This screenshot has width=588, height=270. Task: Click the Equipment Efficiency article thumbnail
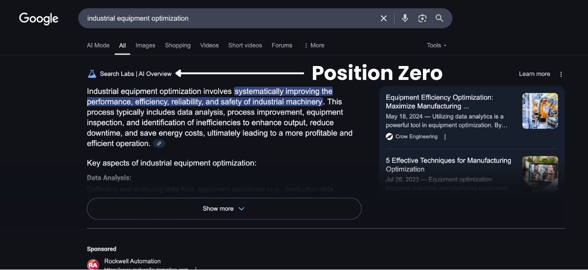pyautogui.click(x=540, y=111)
